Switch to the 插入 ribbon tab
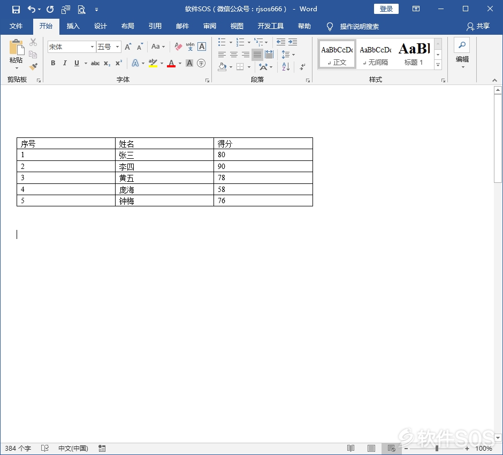The width and height of the screenshot is (503, 455). [73, 26]
